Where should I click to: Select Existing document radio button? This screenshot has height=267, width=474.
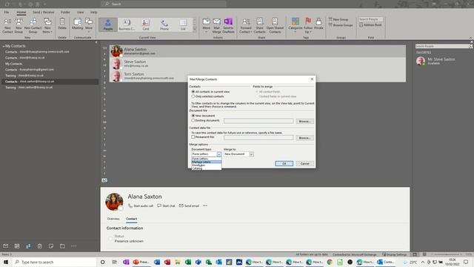(193, 120)
